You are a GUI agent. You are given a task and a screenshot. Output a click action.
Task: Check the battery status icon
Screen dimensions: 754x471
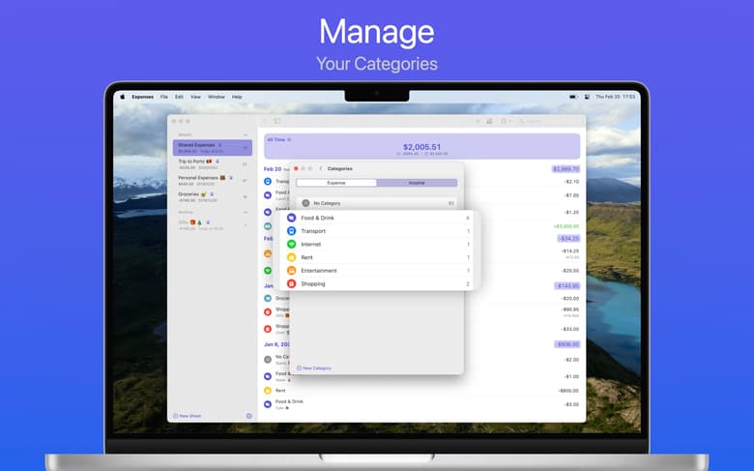(x=573, y=97)
